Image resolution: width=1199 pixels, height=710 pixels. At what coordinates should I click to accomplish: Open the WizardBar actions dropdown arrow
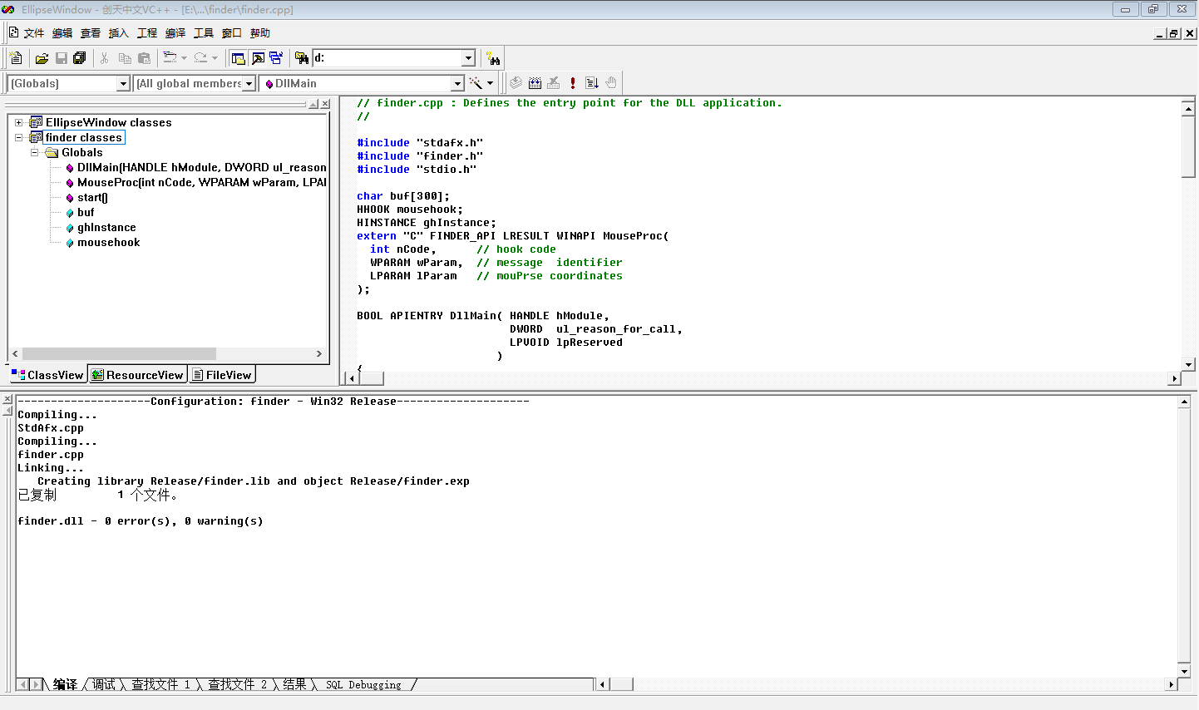tap(490, 83)
